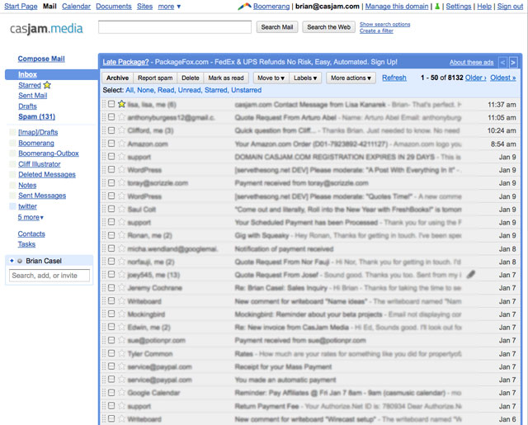Image resolution: width=528 pixels, height=425 pixels.
Task: Tick the Amazon.com email checkbox
Action: tap(111, 144)
